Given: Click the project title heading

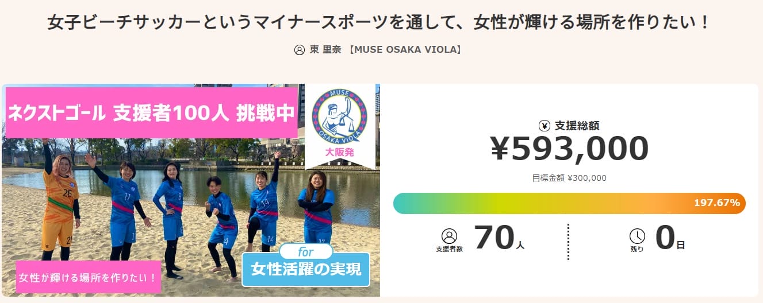Looking at the screenshot, I should point(381,24).
